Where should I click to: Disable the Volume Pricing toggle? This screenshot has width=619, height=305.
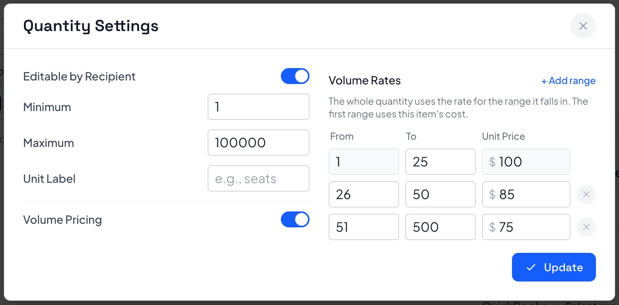click(295, 219)
